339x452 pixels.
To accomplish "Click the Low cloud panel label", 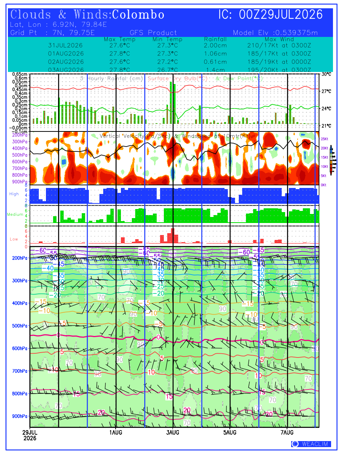I will click(x=14, y=239).
